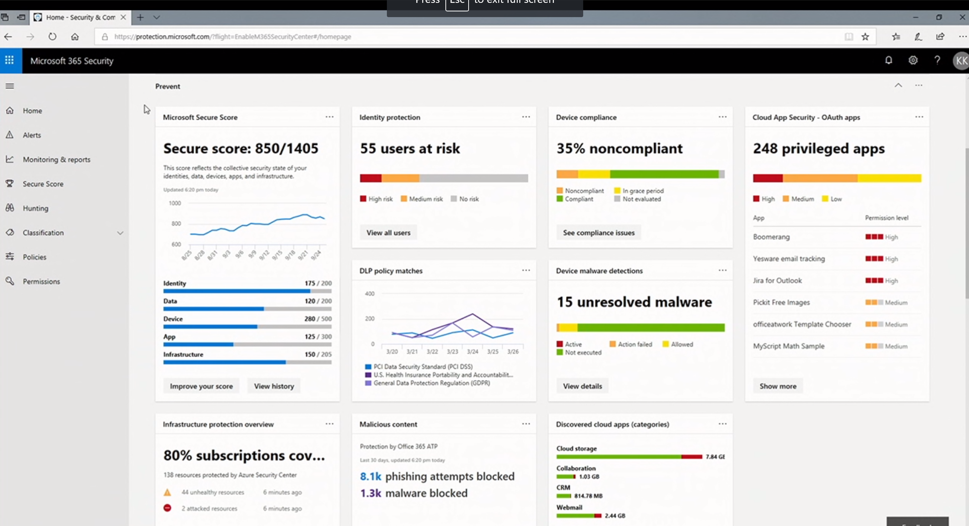The height and width of the screenshot is (526, 969).
Task: Click the share page icon
Action: point(940,36)
